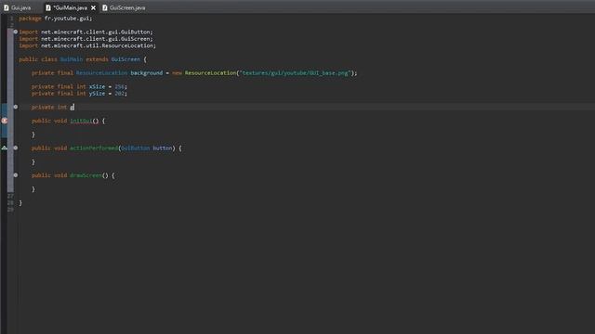This screenshot has width=595, height=334.
Task: Click the class name 'GuiMain' in declaration
Action: pos(72,59)
